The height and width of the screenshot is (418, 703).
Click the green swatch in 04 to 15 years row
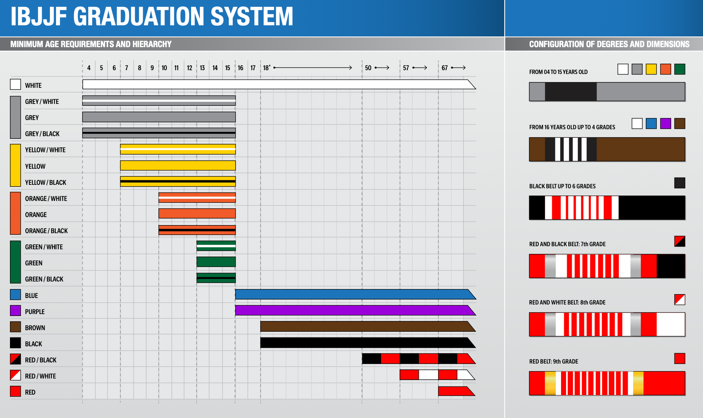(680, 69)
